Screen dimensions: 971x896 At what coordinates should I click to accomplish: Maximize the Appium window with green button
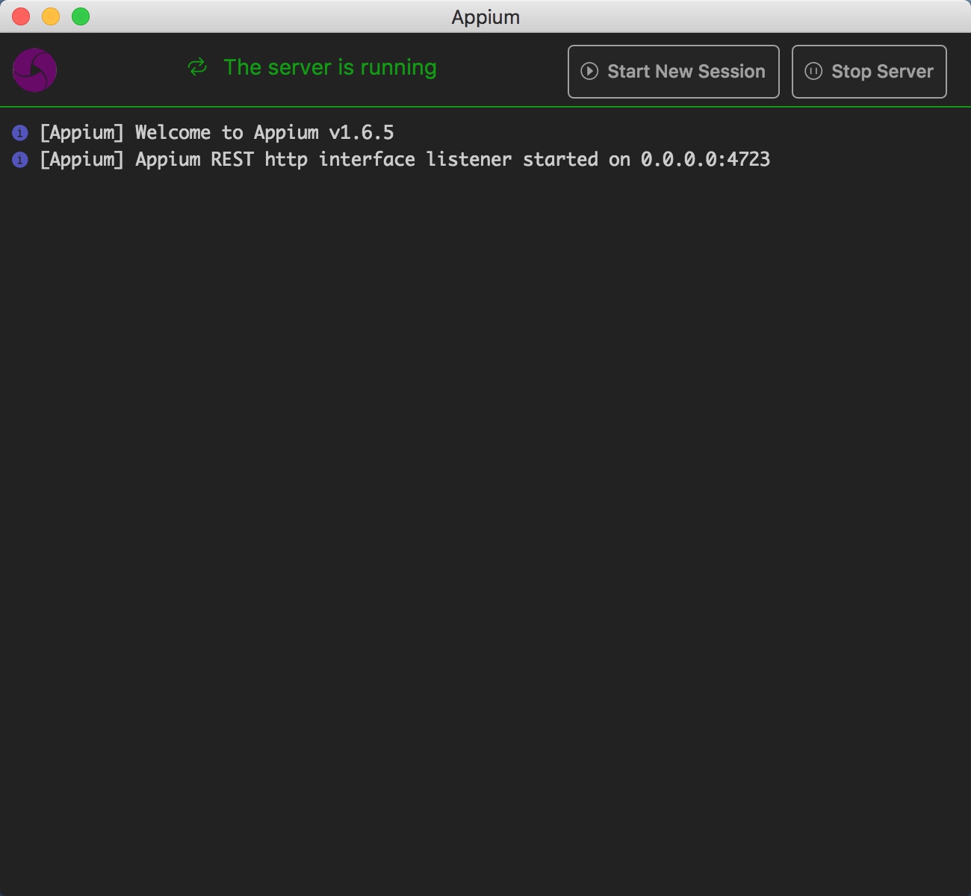pyautogui.click(x=81, y=16)
